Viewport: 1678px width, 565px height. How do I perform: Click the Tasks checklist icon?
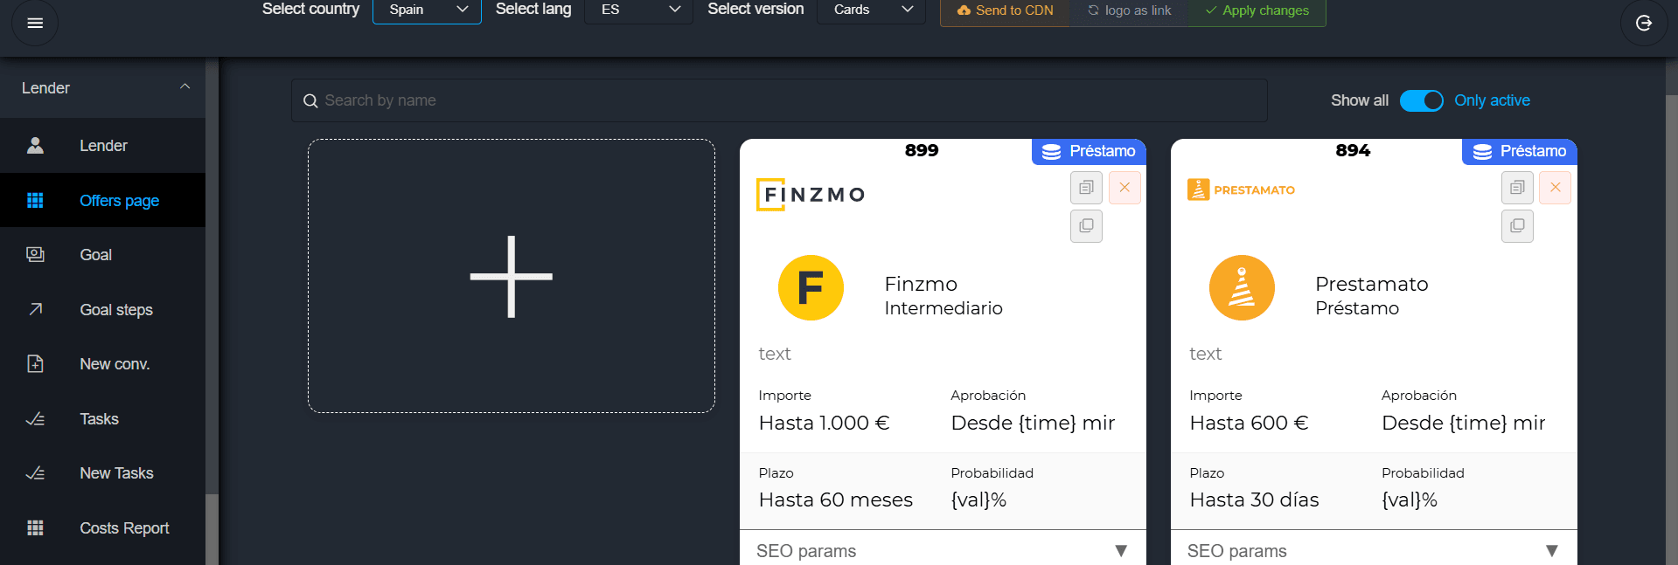35,419
